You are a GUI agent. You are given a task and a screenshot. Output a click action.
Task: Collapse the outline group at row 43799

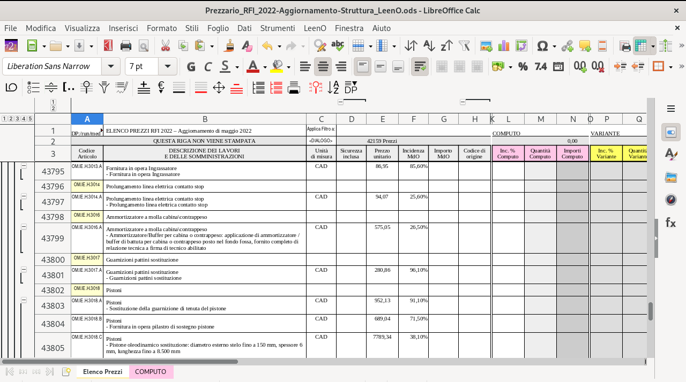click(24, 227)
